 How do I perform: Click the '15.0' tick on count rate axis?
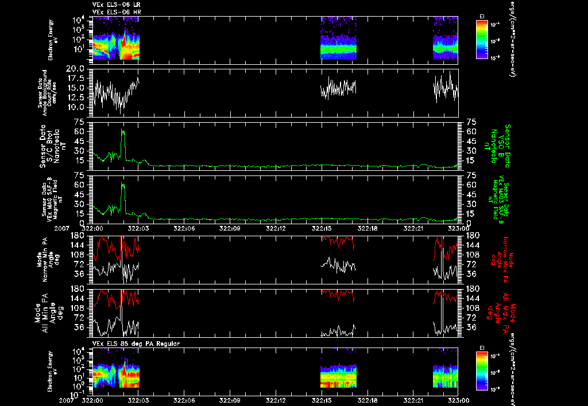pyautogui.click(x=75, y=88)
